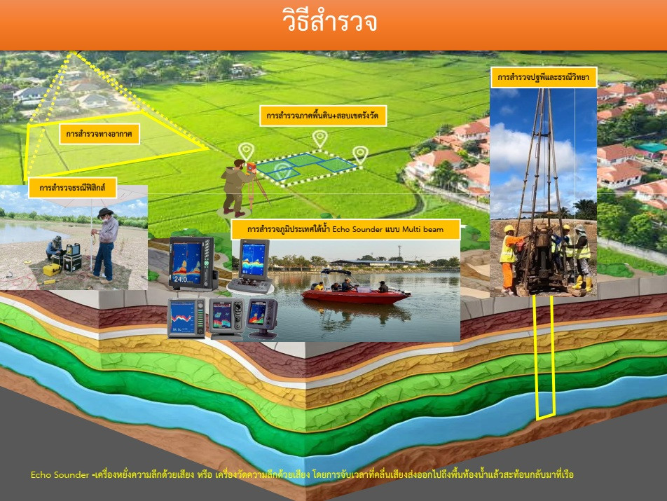Open the drilling rig workers photo
The image size is (667, 501).
pyautogui.click(x=544, y=192)
